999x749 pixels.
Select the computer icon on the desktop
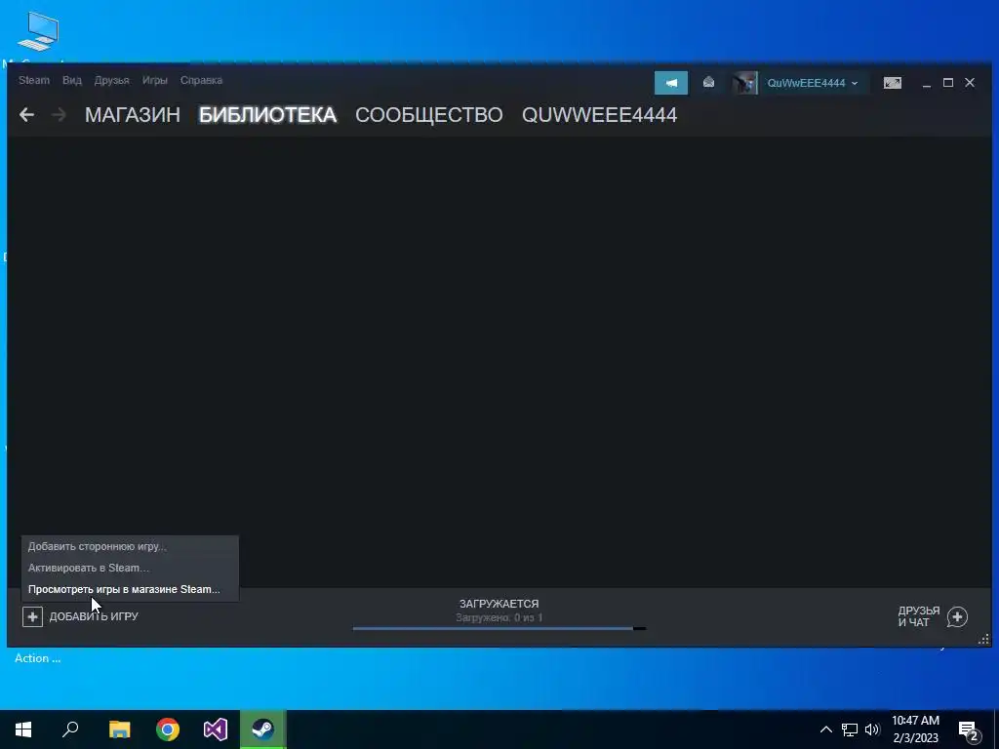[x=38, y=32]
